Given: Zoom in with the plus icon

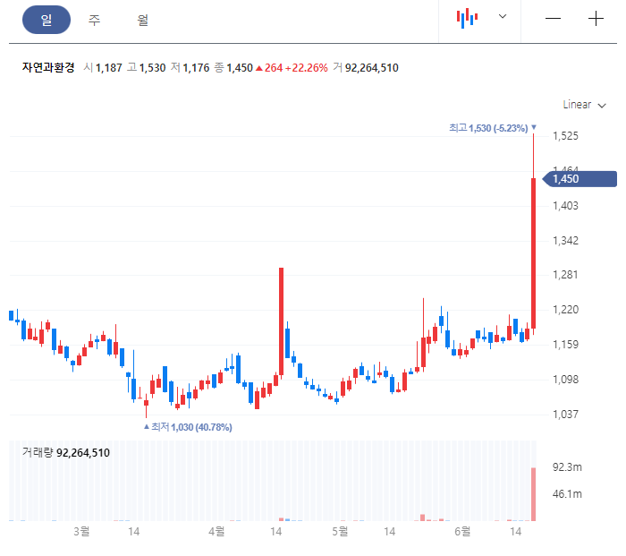Looking at the screenshot, I should coord(596,19).
